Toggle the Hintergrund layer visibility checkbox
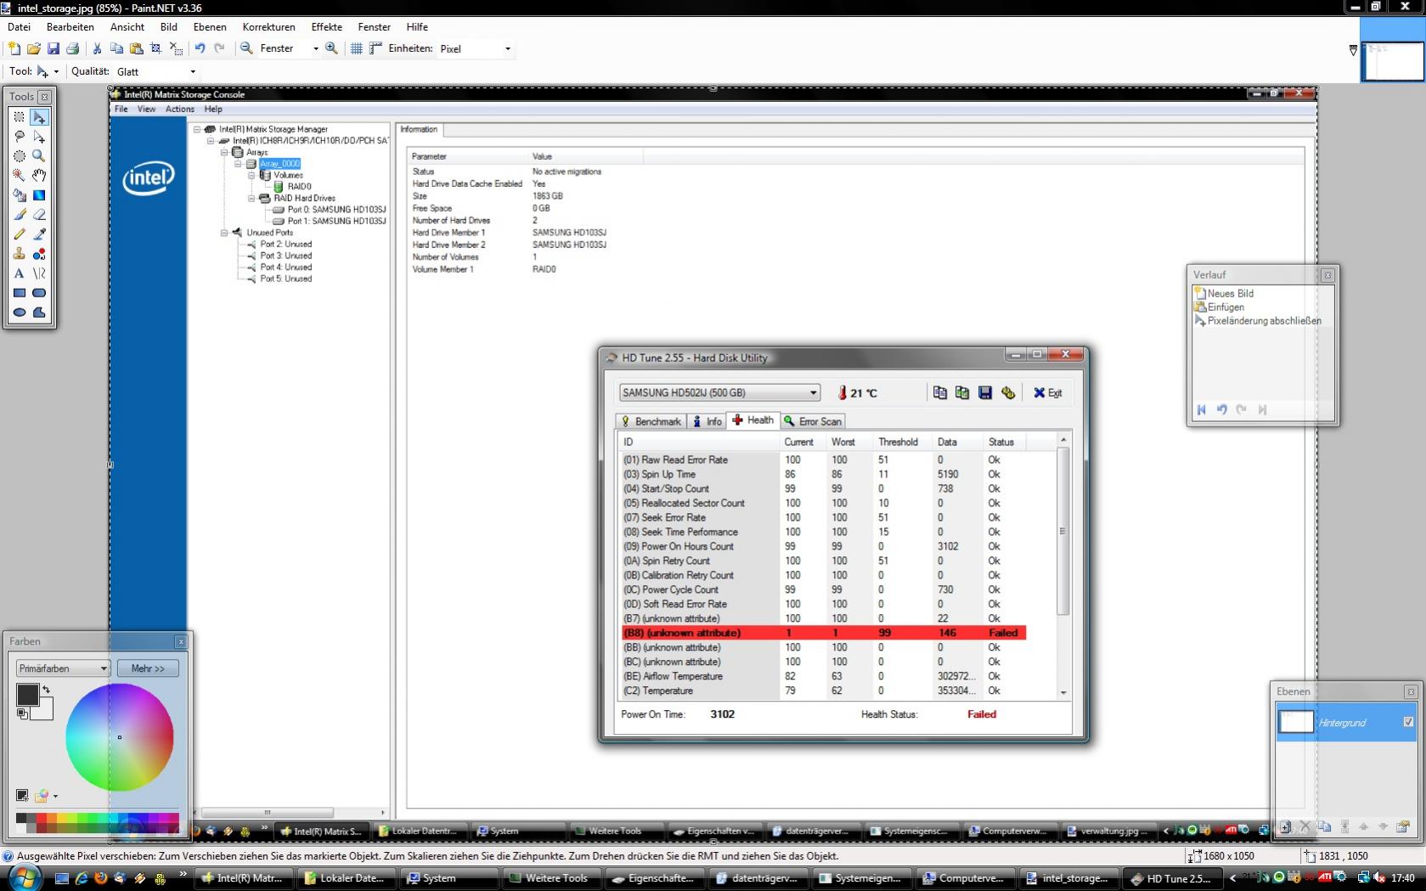Image resolution: width=1426 pixels, height=891 pixels. point(1408,722)
